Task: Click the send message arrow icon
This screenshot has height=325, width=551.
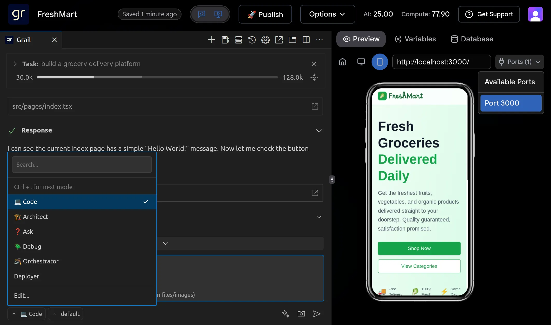Action: [317, 314]
